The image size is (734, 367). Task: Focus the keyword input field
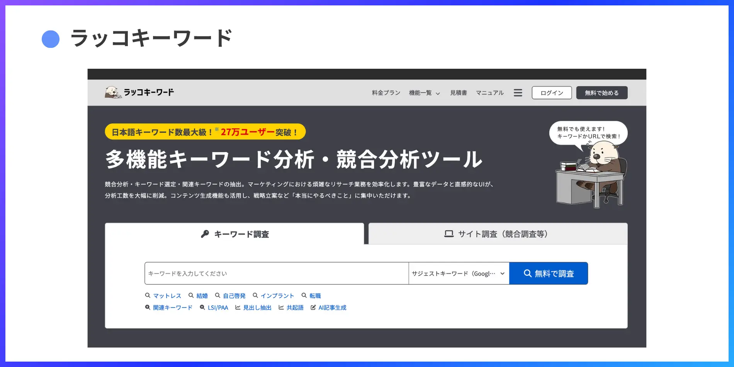276,274
